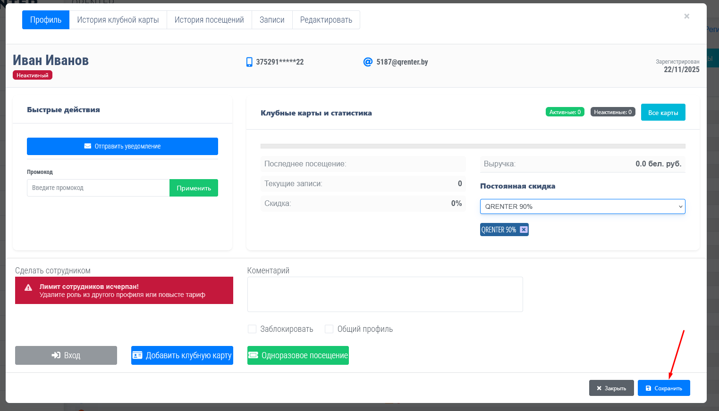Enable the Заблокировать checkbox
Viewport: 719px width, 411px height.
point(252,329)
